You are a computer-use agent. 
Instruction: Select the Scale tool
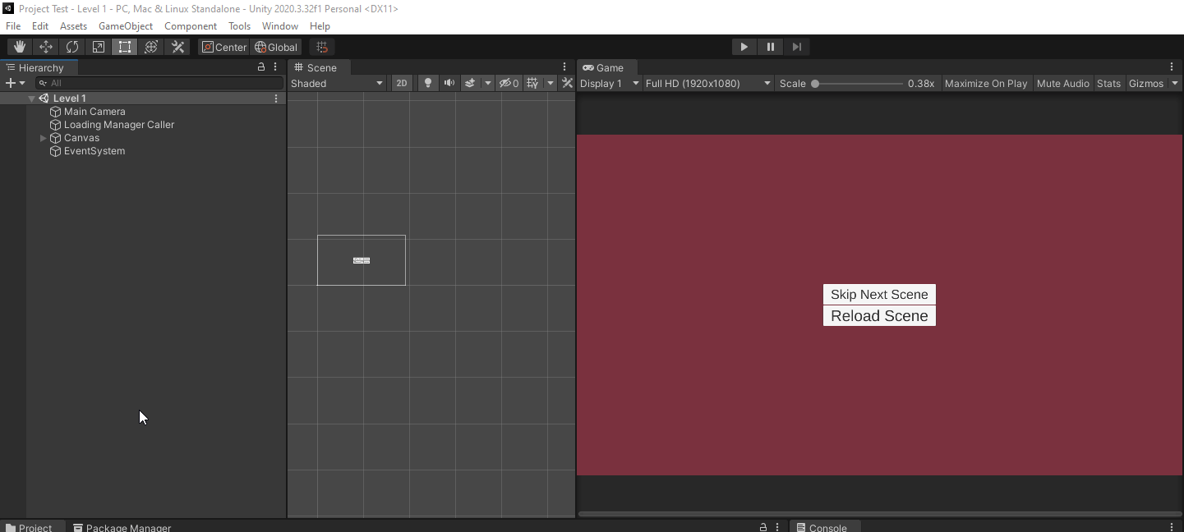(x=98, y=46)
